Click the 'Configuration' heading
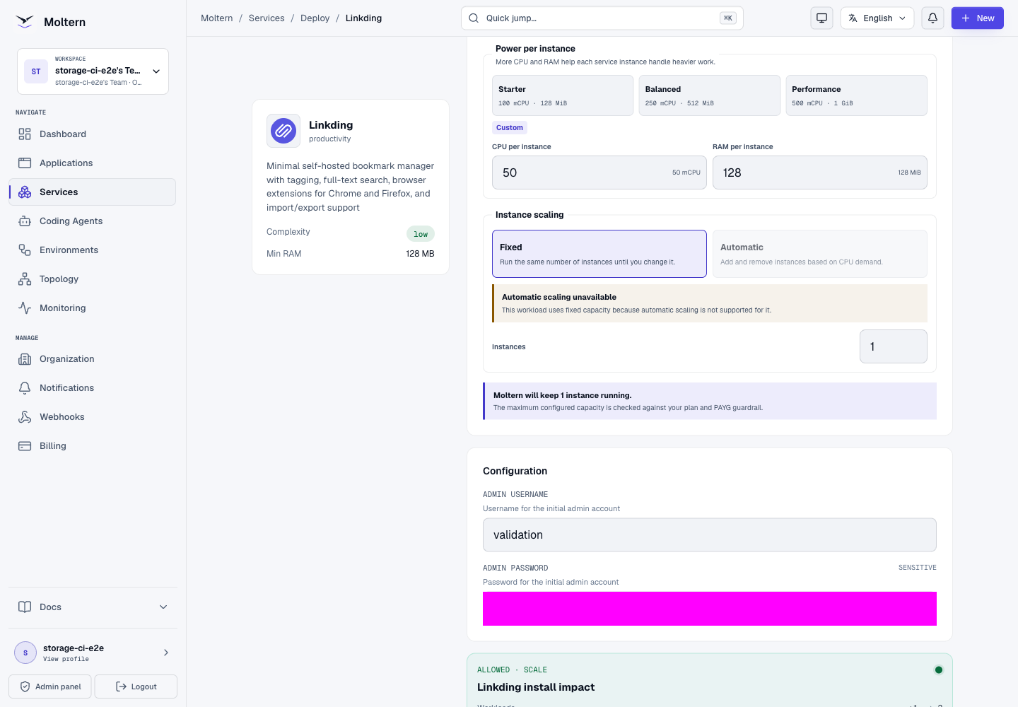This screenshot has height=707, width=1018. pos(515,471)
